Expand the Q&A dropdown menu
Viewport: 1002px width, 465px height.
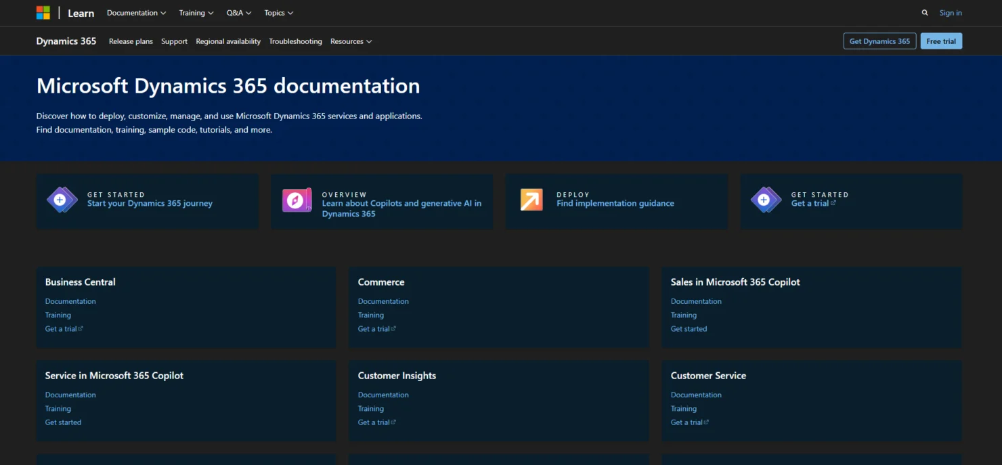(x=238, y=13)
